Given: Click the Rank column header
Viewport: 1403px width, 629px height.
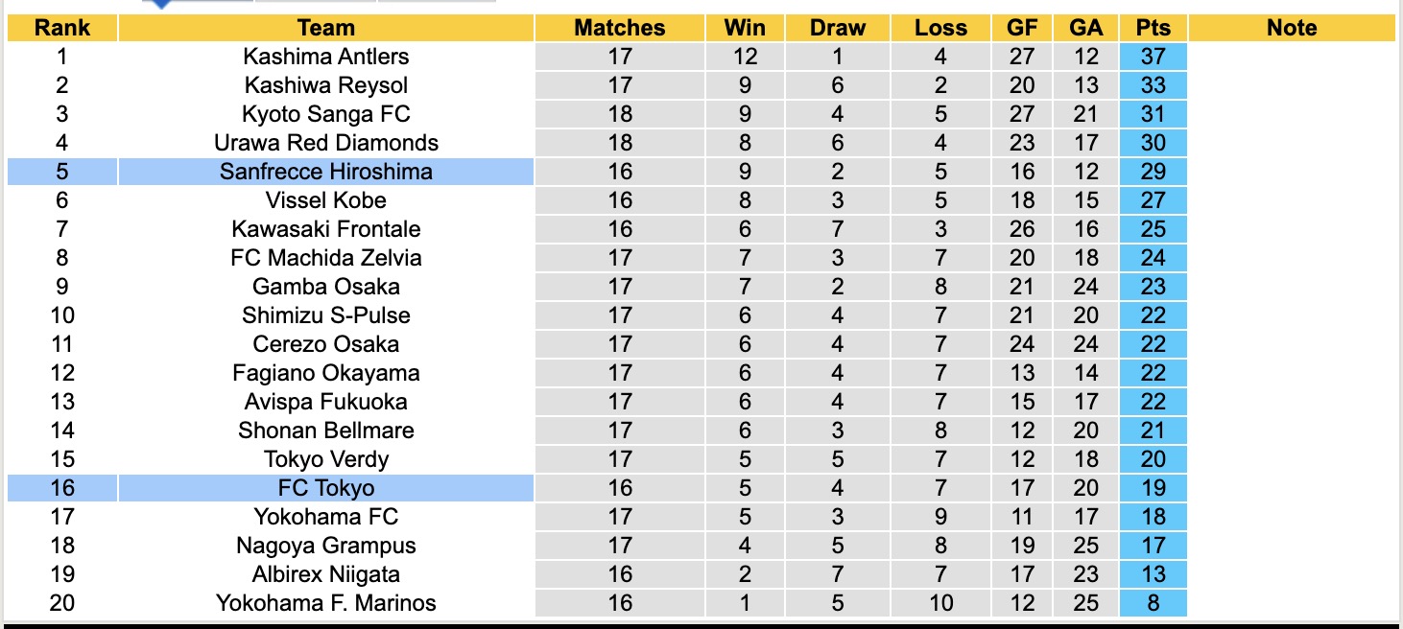Looking at the screenshot, I should (62, 28).
